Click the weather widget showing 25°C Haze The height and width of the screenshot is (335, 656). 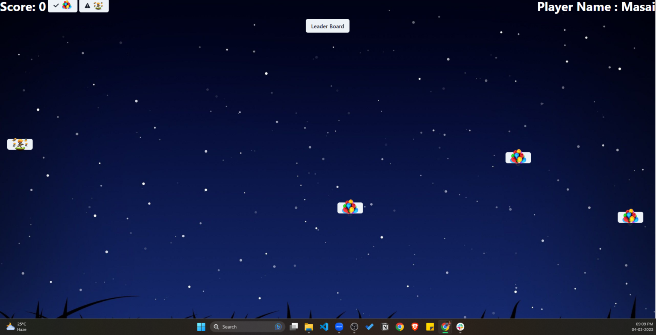click(x=16, y=327)
